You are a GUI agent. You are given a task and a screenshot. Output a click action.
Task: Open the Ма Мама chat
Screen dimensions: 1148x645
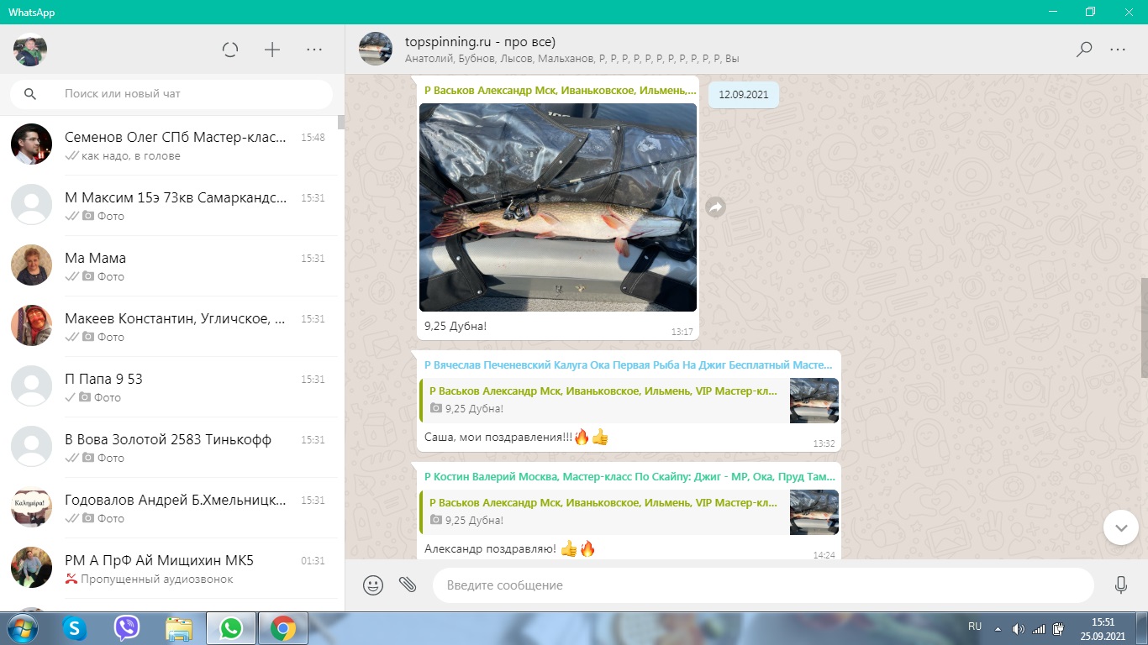click(172, 266)
